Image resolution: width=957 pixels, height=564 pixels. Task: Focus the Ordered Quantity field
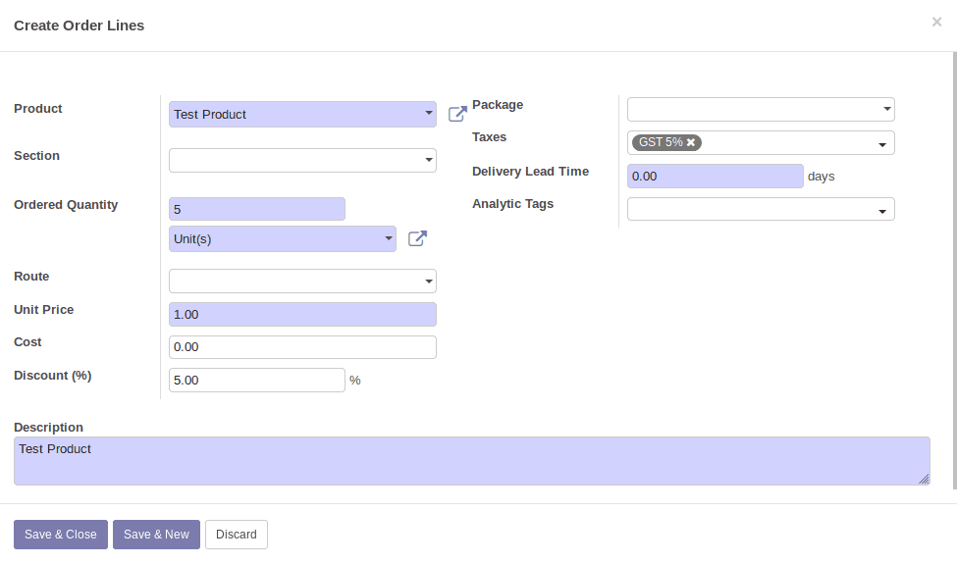click(x=256, y=209)
